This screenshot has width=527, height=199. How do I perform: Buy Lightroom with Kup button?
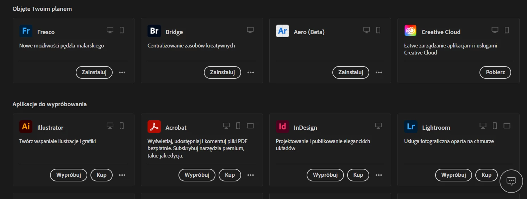pyautogui.click(x=487, y=175)
